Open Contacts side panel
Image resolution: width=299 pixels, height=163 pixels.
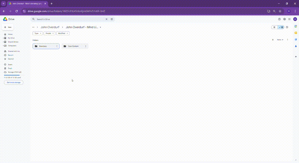[x=296, y=46]
